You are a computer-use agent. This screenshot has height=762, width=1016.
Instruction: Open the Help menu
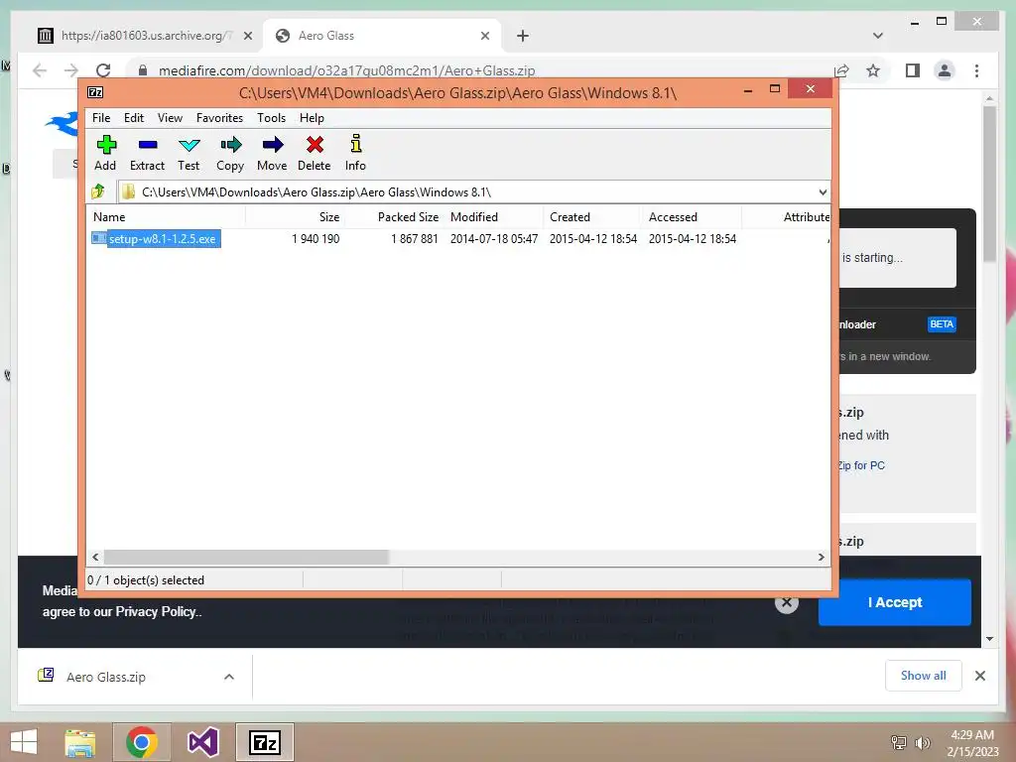(312, 118)
